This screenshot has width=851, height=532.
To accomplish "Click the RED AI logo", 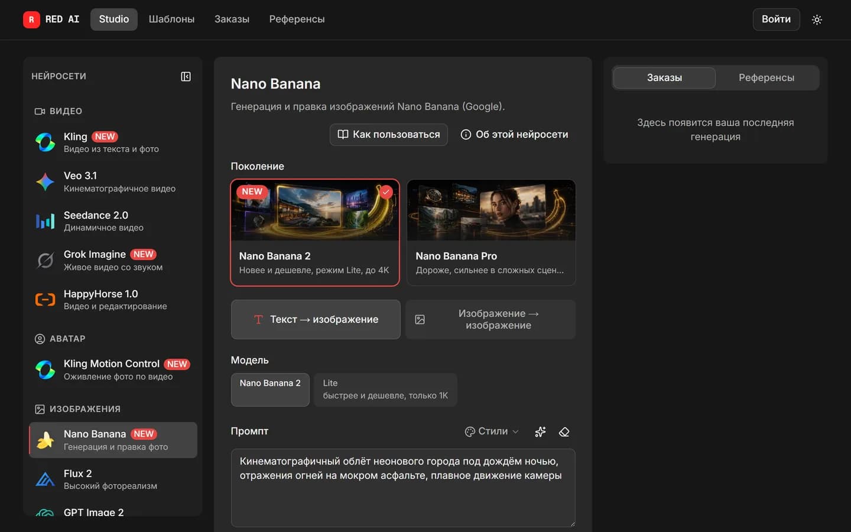I will pos(51,19).
